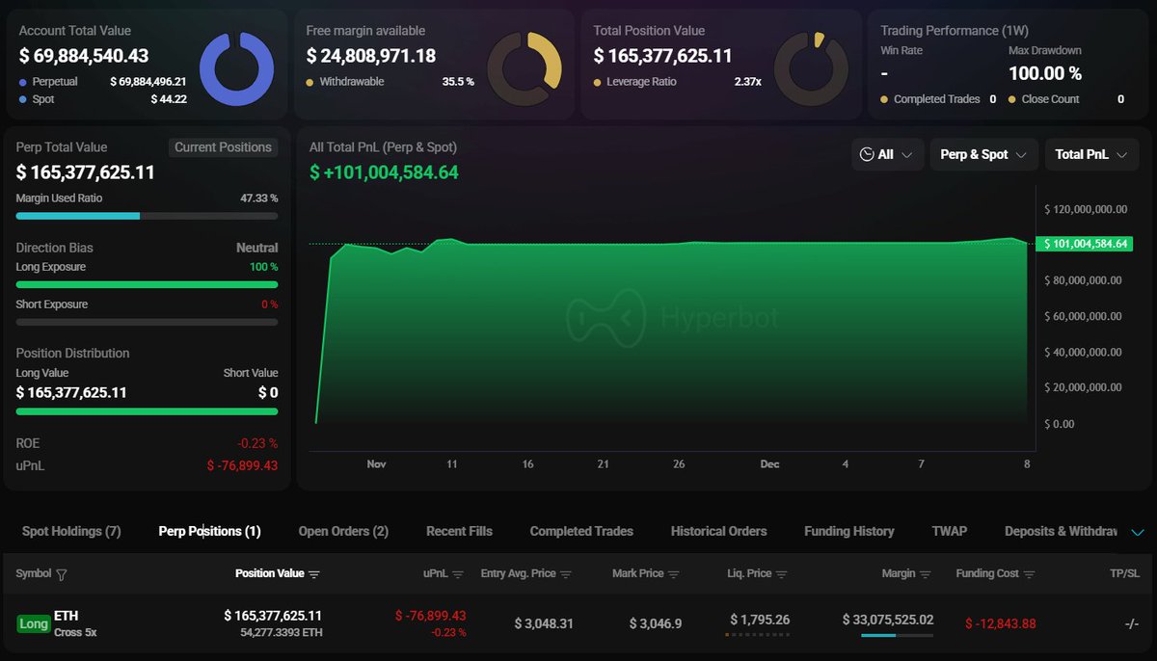Expand the Perp & Spot dropdown
The image size is (1157, 661).
(983, 154)
